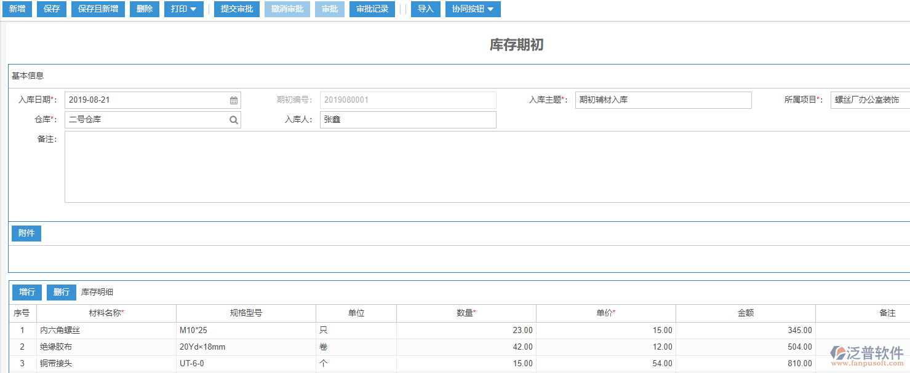The height and width of the screenshot is (373, 910).
Task: Remove a table row with 删行
Action: tap(61, 292)
